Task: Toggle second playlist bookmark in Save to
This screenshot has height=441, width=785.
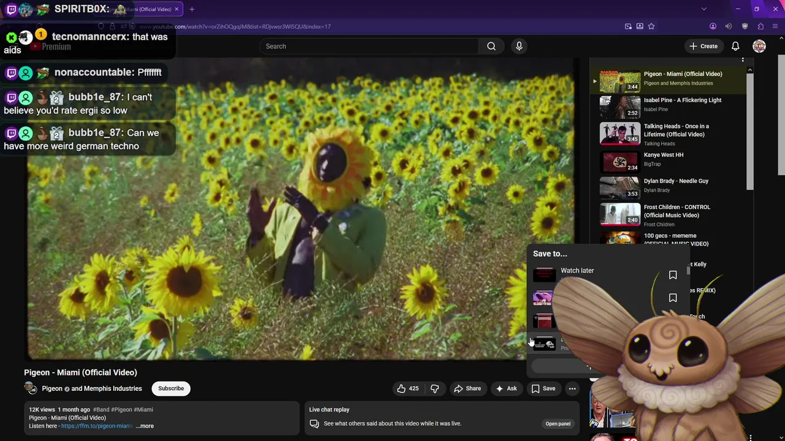Action: click(673, 298)
